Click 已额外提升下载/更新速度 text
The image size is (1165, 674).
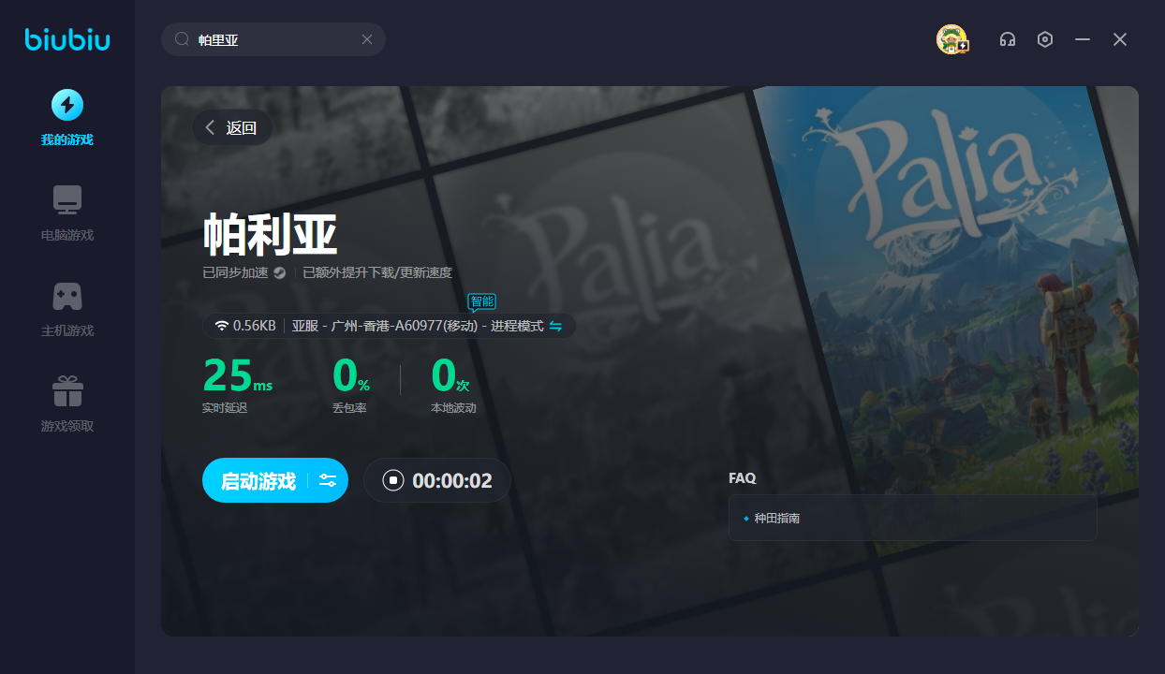[x=377, y=273]
